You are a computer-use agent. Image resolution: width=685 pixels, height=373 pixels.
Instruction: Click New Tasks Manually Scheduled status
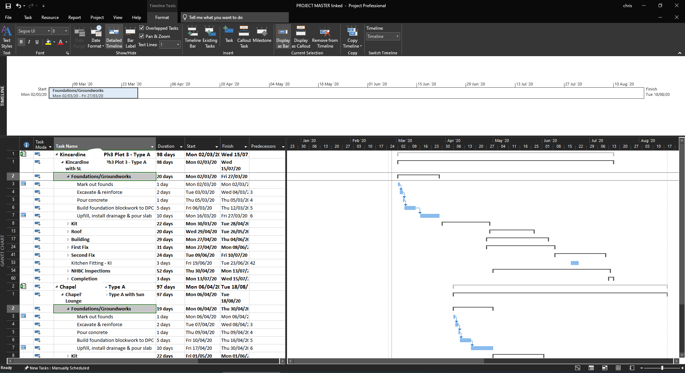tap(57, 368)
